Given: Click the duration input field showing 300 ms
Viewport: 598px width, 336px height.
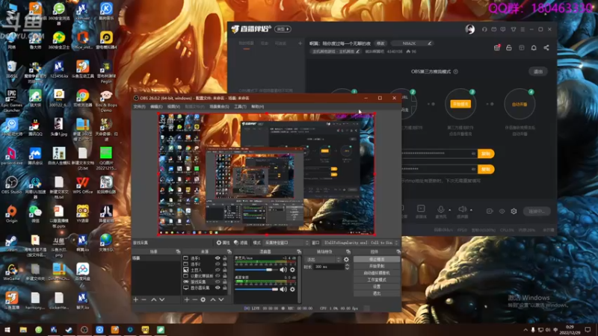Looking at the screenshot, I should click(x=329, y=267).
